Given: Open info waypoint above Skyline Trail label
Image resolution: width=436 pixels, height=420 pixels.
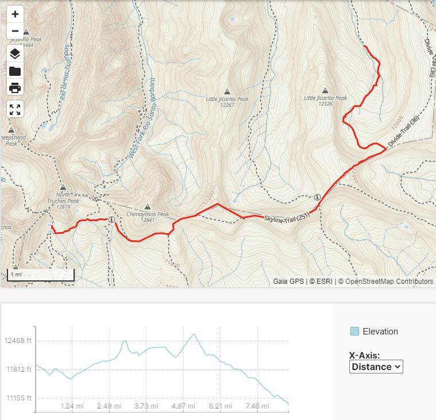Looking at the screenshot, I should pos(317,197).
